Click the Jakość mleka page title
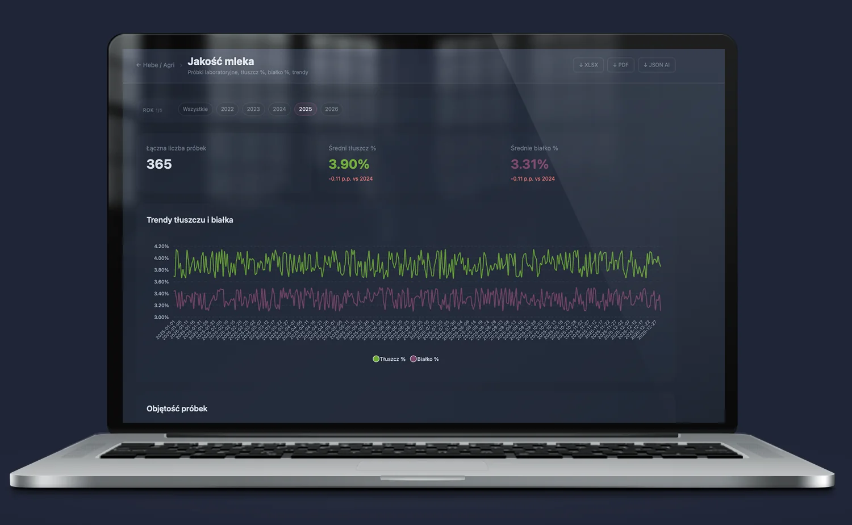The width and height of the screenshot is (852, 525). (221, 61)
